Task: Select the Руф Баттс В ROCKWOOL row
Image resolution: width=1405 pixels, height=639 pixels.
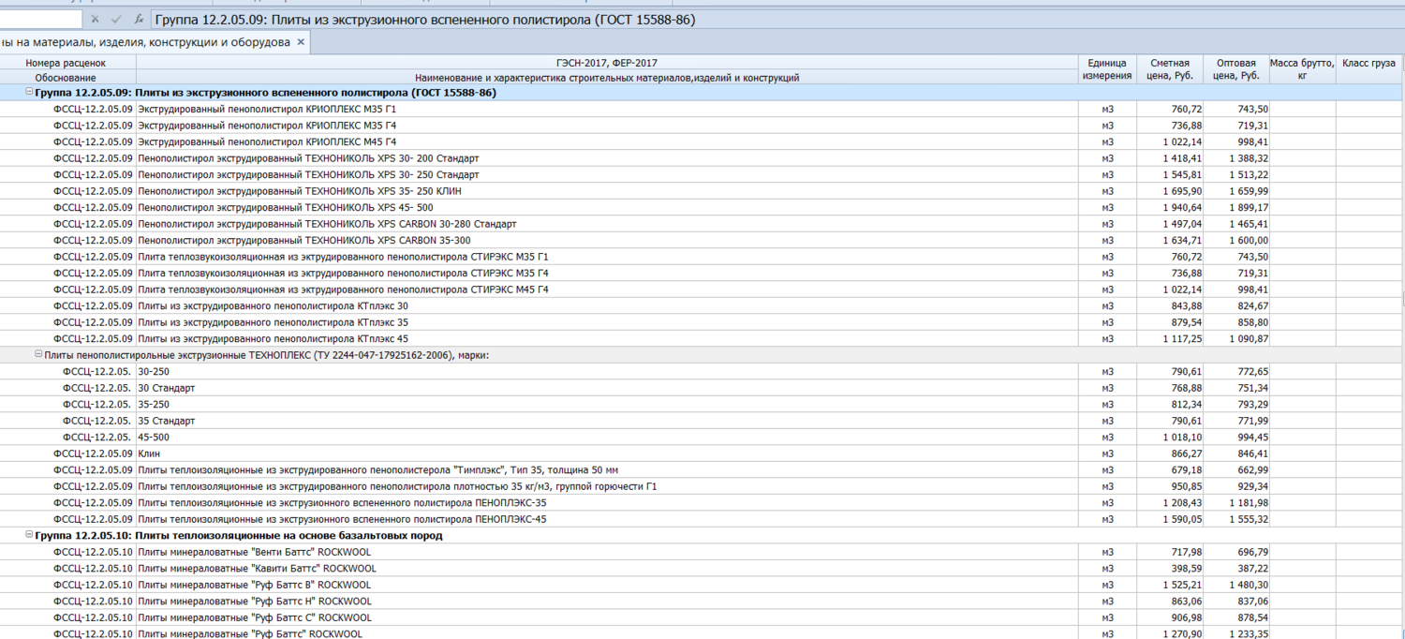Action: 254,585
